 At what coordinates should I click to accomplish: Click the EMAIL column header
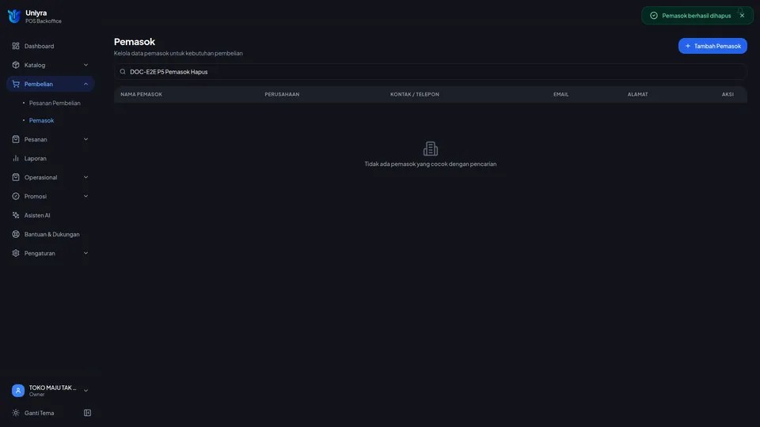(x=560, y=94)
